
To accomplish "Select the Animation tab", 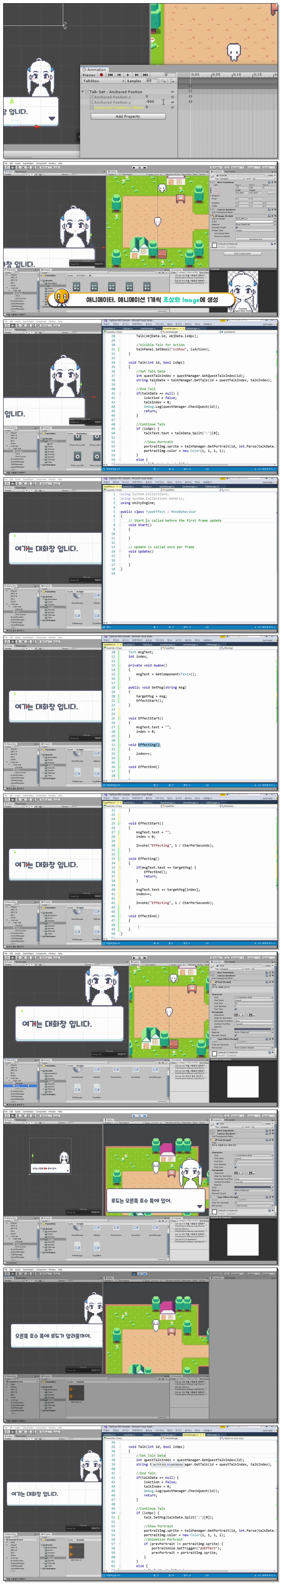I will tap(95, 69).
